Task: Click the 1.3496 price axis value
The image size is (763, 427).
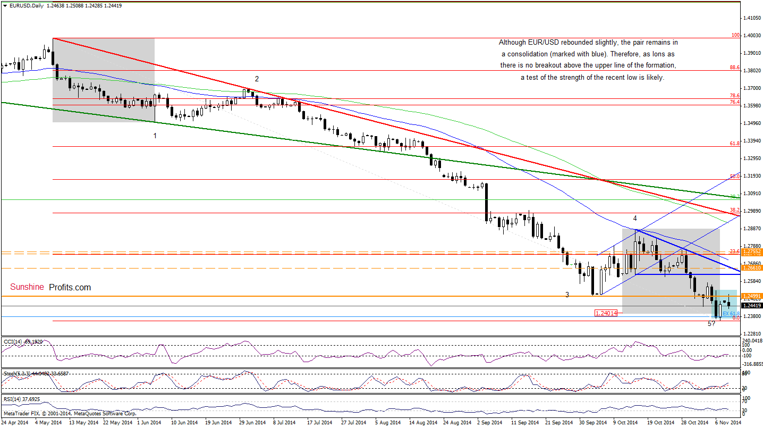Action: (x=753, y=123)
